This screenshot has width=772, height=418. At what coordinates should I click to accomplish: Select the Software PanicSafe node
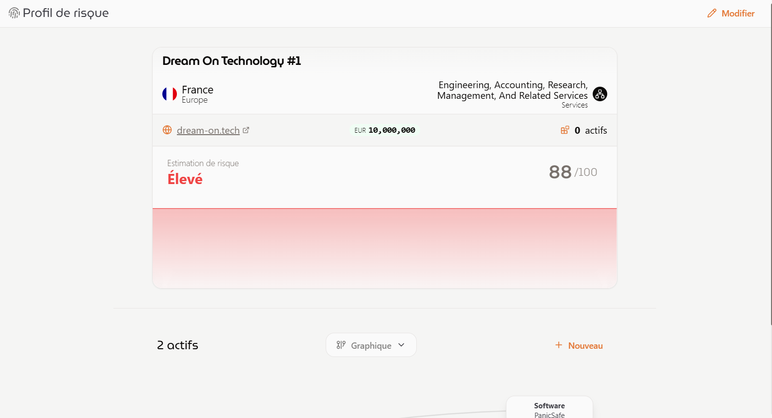[x=549, y=408]
